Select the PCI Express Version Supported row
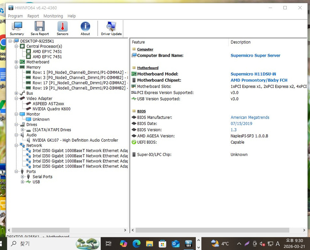Viewport: 310px width, 250px height. point(219,93)
